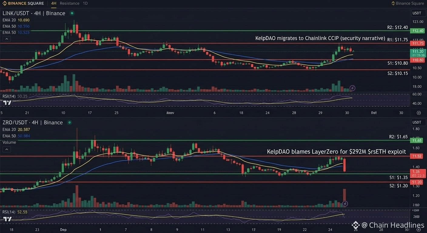Select the EMA 50 10.550 indicator legend
This screenshot has height=233, width=427.
coord(16,26)
